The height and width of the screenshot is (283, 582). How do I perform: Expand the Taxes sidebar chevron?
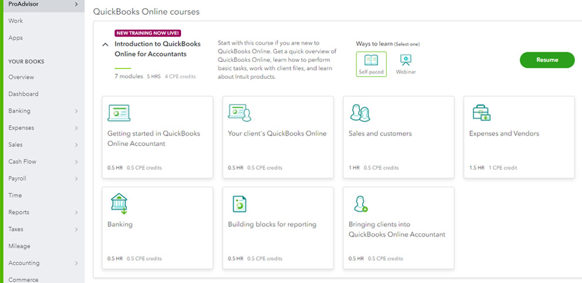coord(76,229)
